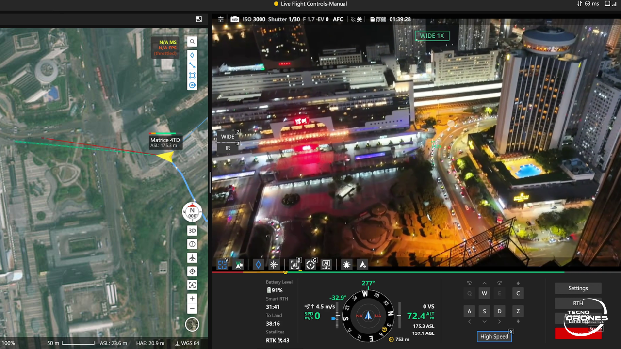Open camera settings sliders menu

click(x=221, y=19)
